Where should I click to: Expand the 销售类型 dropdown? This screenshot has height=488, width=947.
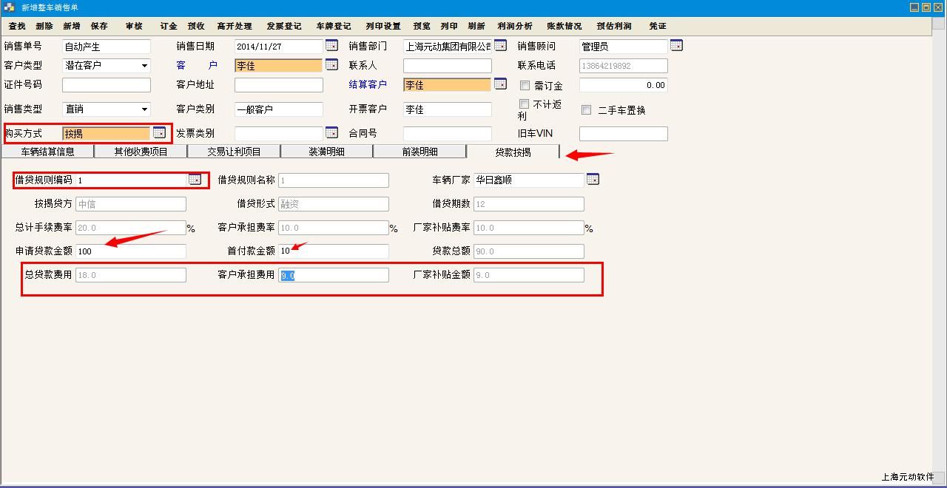point(144,109)
